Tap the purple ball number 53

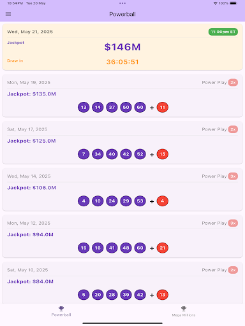pos(140,201)
